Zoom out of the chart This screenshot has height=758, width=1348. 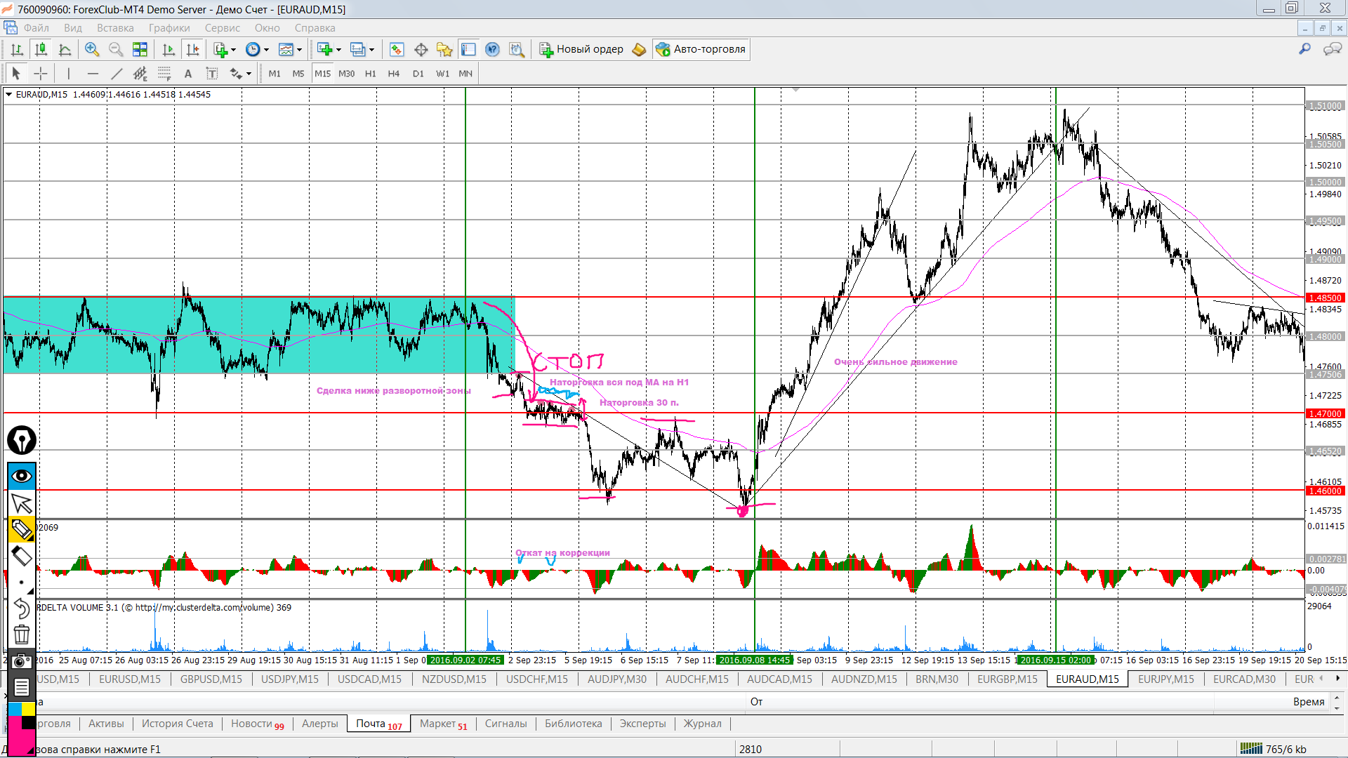click(116, 49)
